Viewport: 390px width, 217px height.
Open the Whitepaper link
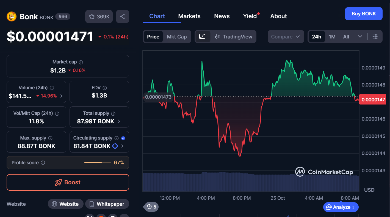[107, 204]
